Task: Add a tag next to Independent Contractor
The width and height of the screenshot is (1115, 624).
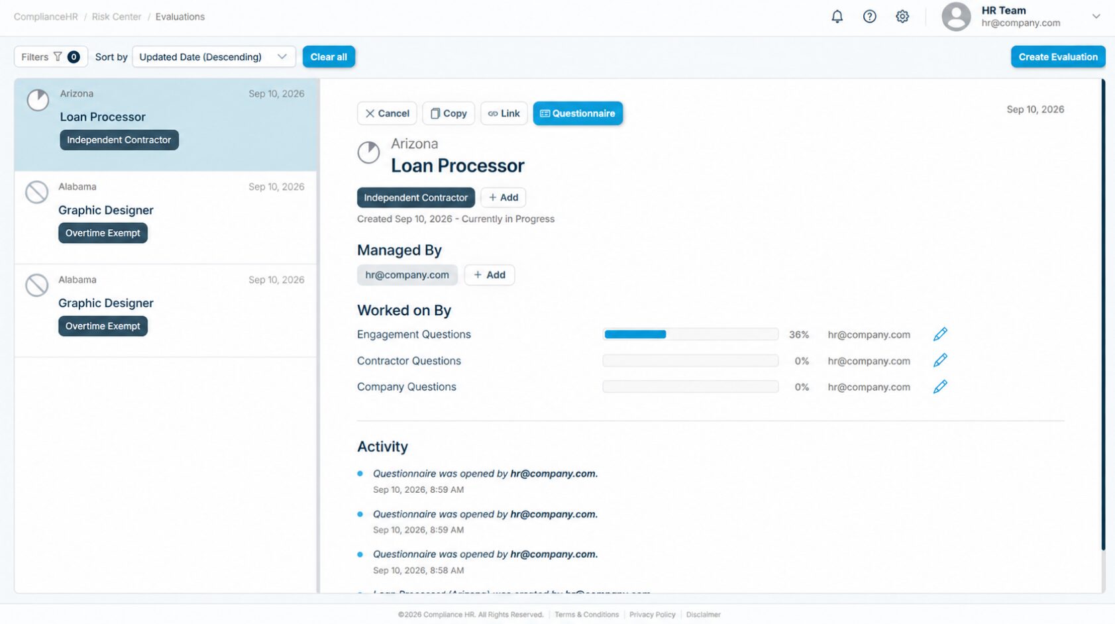Action: [x=504, y=197]
